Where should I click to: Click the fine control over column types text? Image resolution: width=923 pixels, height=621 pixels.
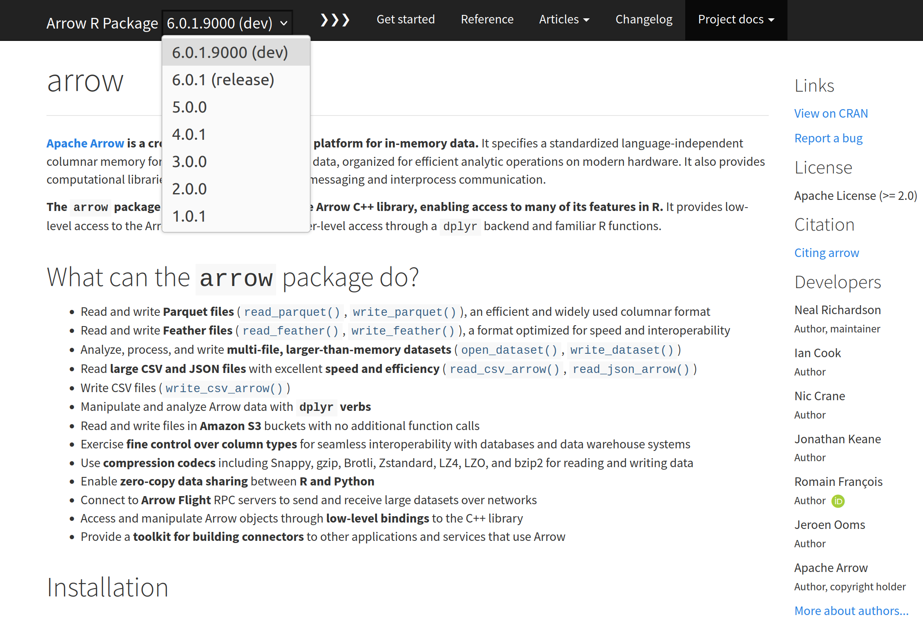[212, 444]
